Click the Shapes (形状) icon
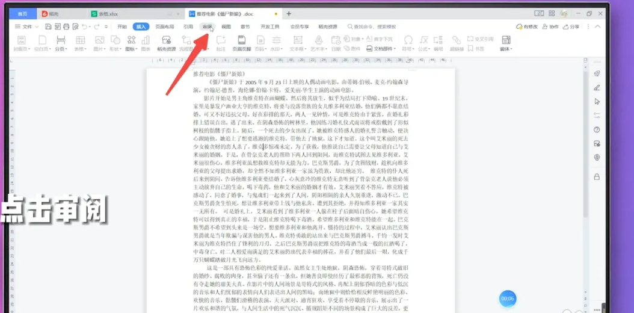The width and height of the screenshot is (634, 313). coord(115,40)
